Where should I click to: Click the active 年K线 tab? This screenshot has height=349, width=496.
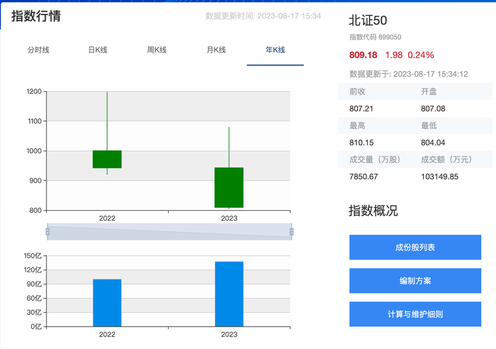click(x=275, y=50)
